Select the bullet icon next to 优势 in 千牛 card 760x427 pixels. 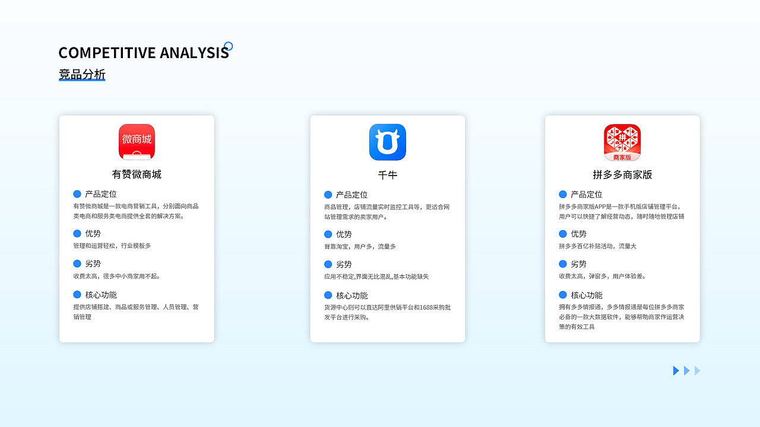click(x=328, y=234)
